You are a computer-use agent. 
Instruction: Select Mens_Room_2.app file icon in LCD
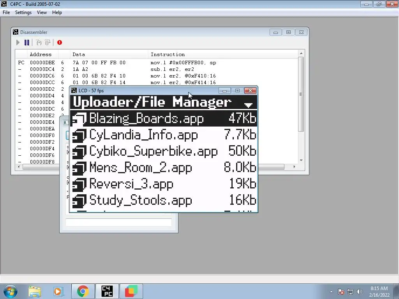pyautogui.click(x=79, y=168)
